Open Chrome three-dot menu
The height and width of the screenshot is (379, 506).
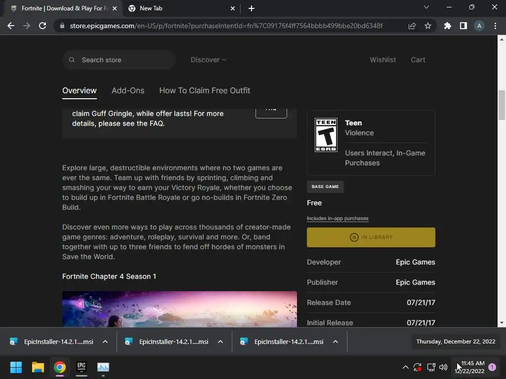click(495, 26)
